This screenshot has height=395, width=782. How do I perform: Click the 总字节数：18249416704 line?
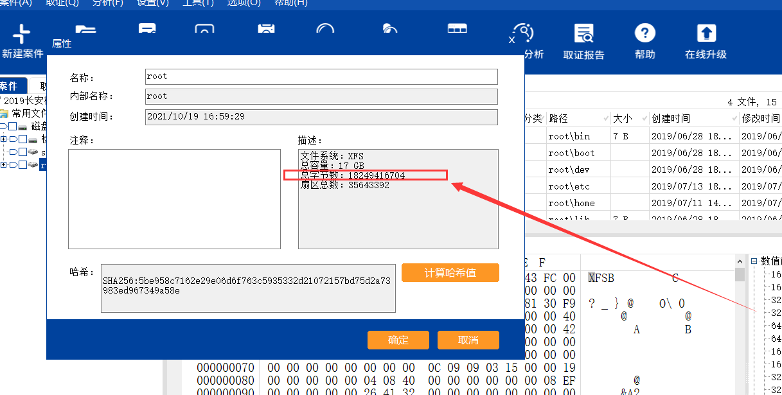(x=353, y=175)
